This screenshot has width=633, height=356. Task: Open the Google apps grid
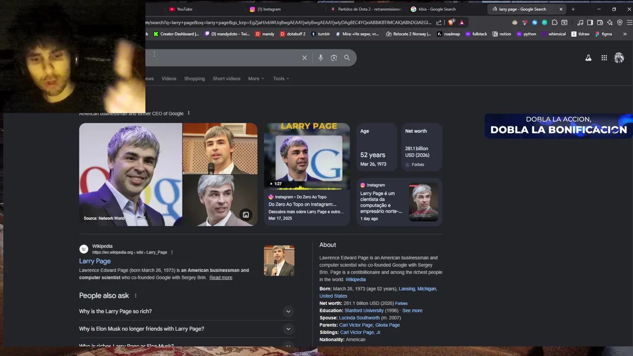click(x=604, y=58)
